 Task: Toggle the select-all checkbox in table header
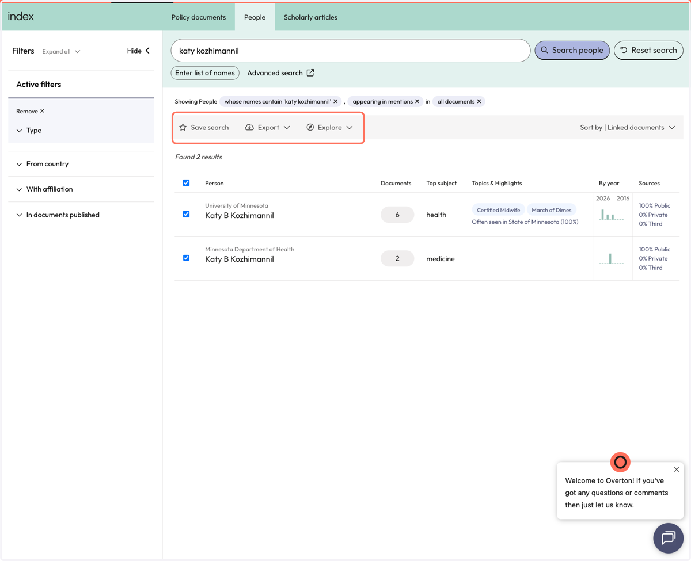tap(186, 183)
